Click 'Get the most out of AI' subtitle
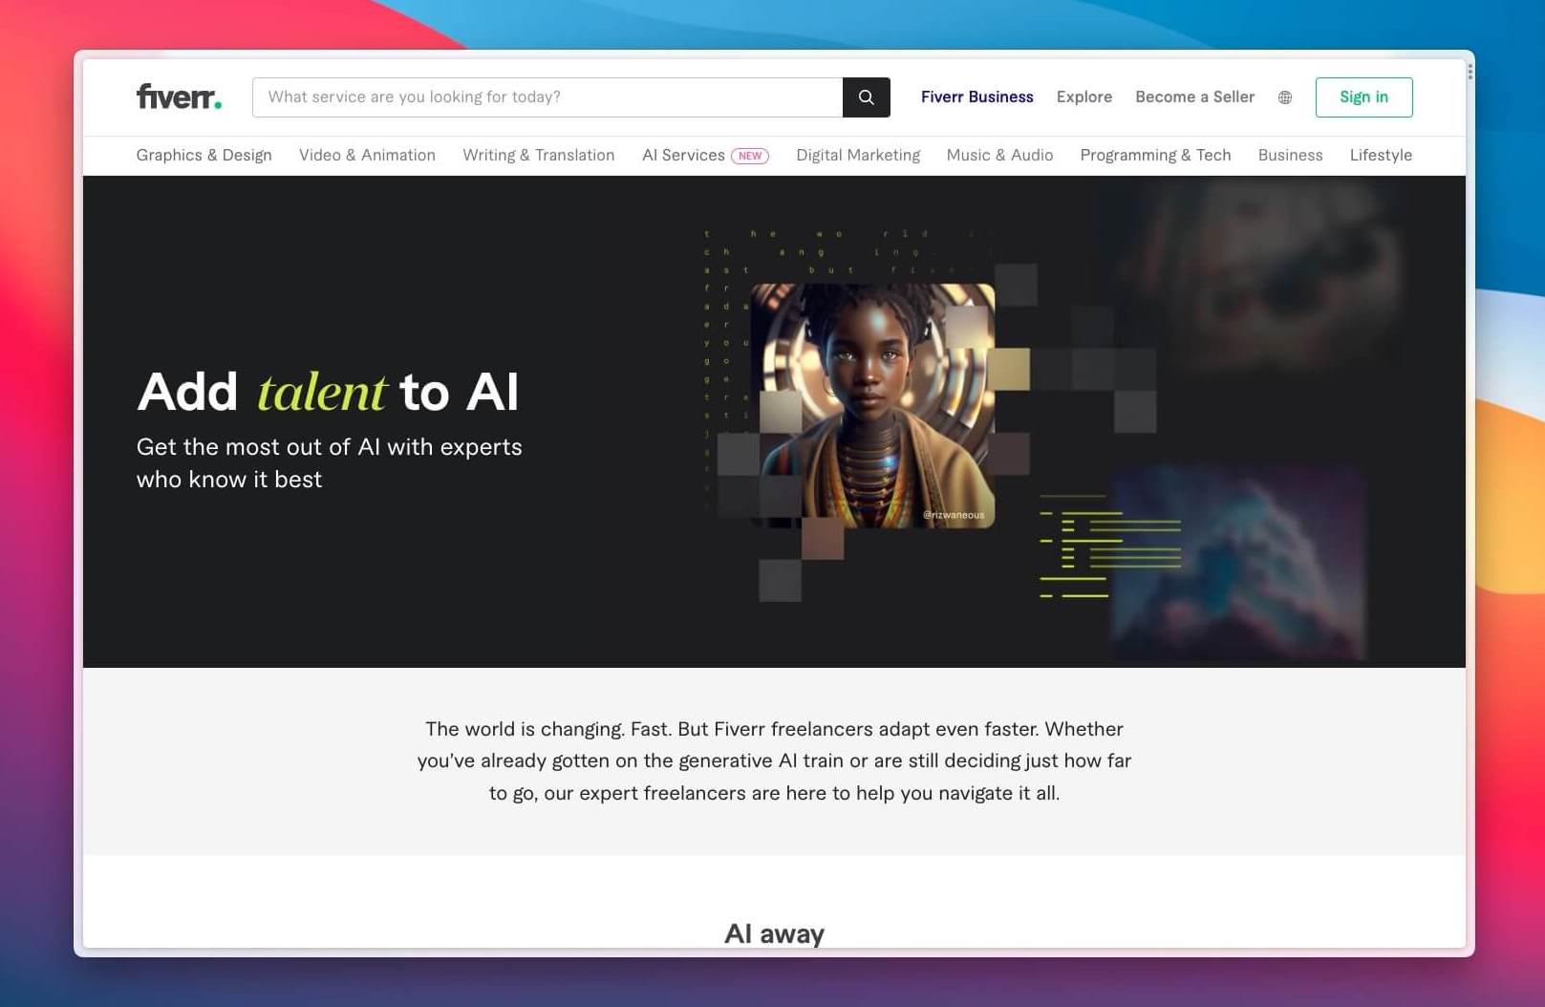 329,463
